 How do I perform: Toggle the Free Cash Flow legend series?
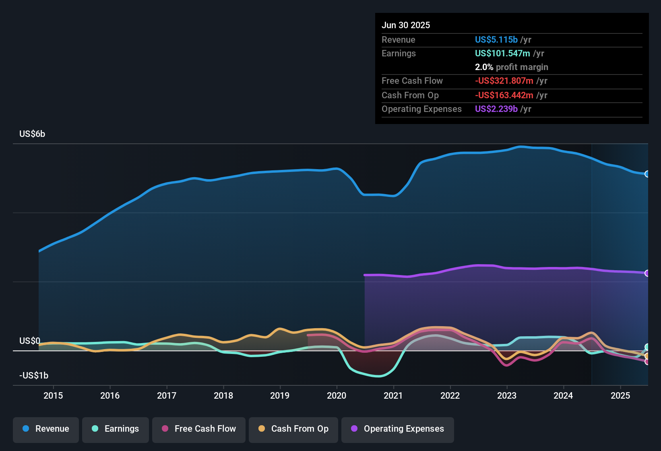[x=199, y=429]
